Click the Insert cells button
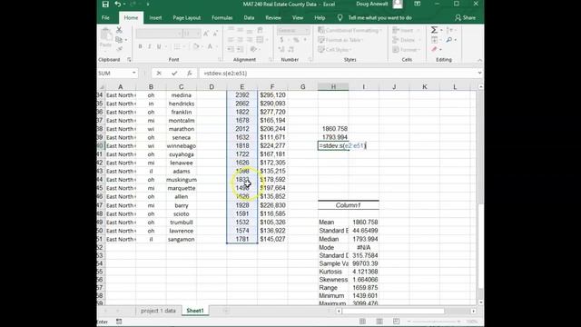 tap(406, 30)
